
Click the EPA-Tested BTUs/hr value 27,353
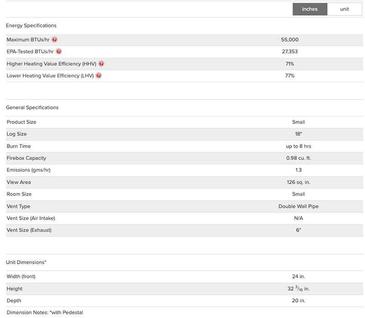(x=290, y=52)
